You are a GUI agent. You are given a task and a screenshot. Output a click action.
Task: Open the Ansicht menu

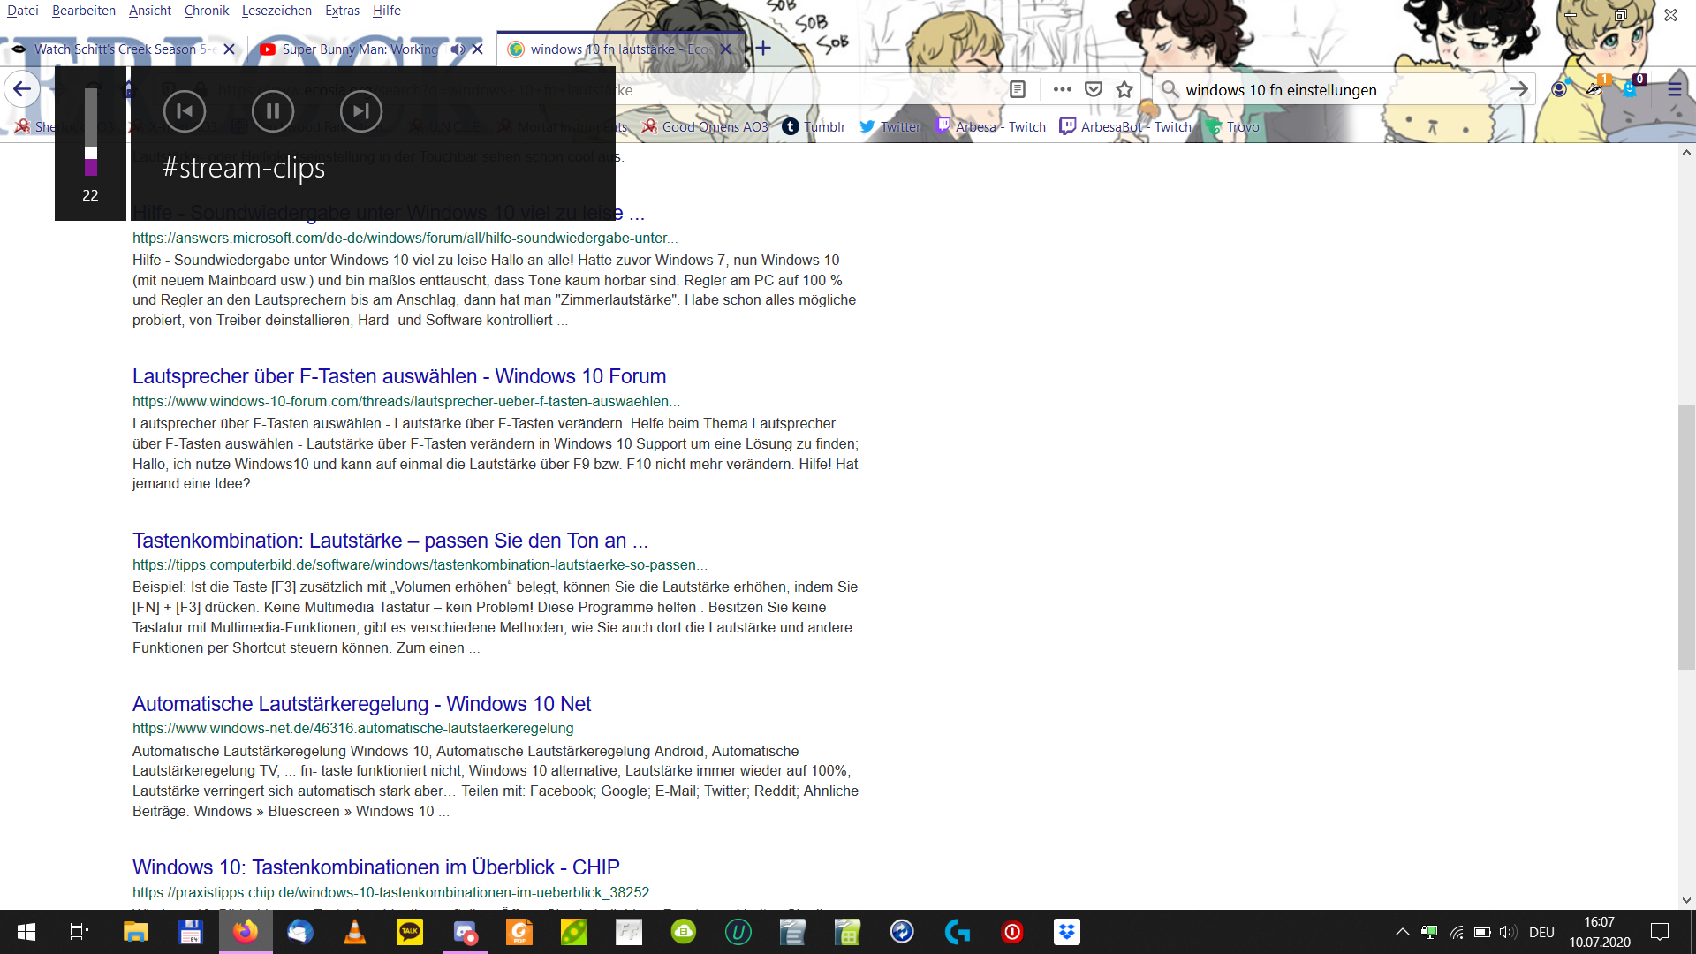(x=150, y=11)
